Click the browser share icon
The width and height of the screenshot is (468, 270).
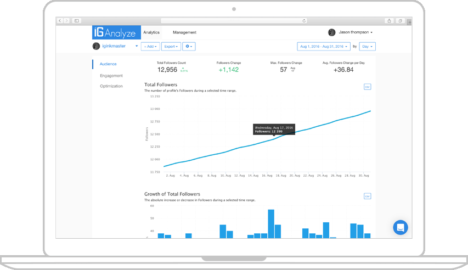(x=389, y=20)
